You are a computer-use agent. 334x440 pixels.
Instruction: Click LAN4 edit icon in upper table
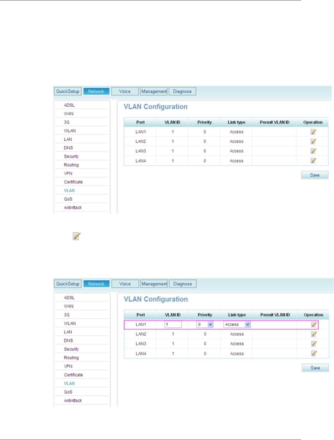(313, 161)
